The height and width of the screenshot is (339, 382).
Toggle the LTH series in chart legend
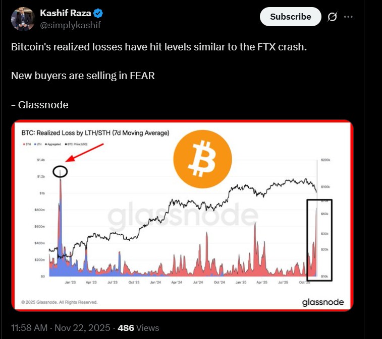[x=39, y=144]
